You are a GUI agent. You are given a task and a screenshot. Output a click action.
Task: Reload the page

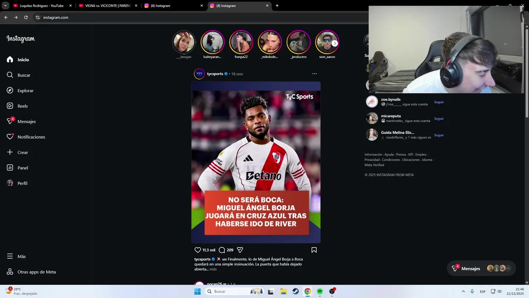pyautogui.click(x=26, y=17)
